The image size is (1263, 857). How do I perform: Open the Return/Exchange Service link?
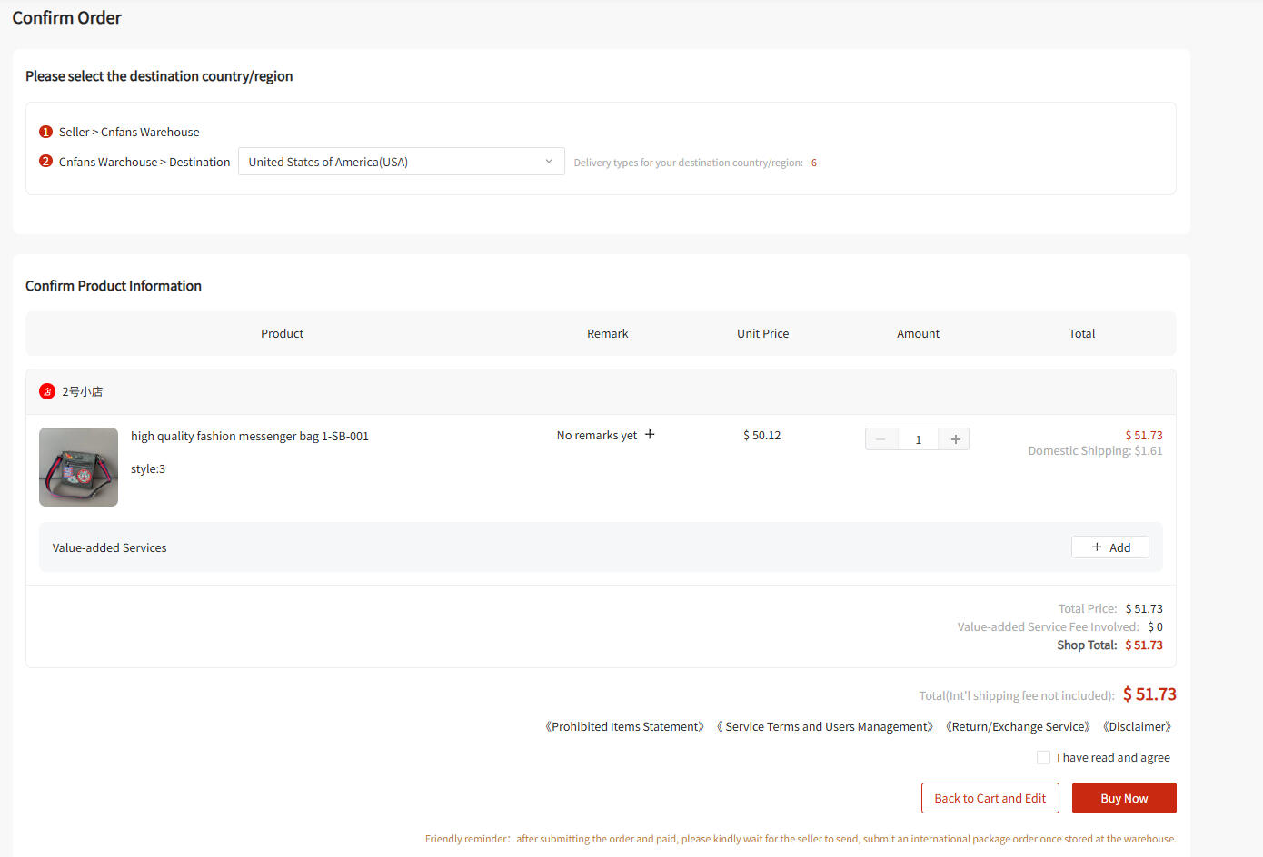pos(1018,726)
